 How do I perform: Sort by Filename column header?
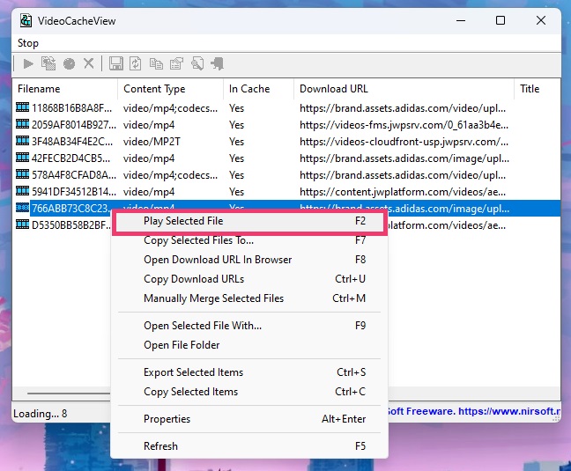coord(65,89)
